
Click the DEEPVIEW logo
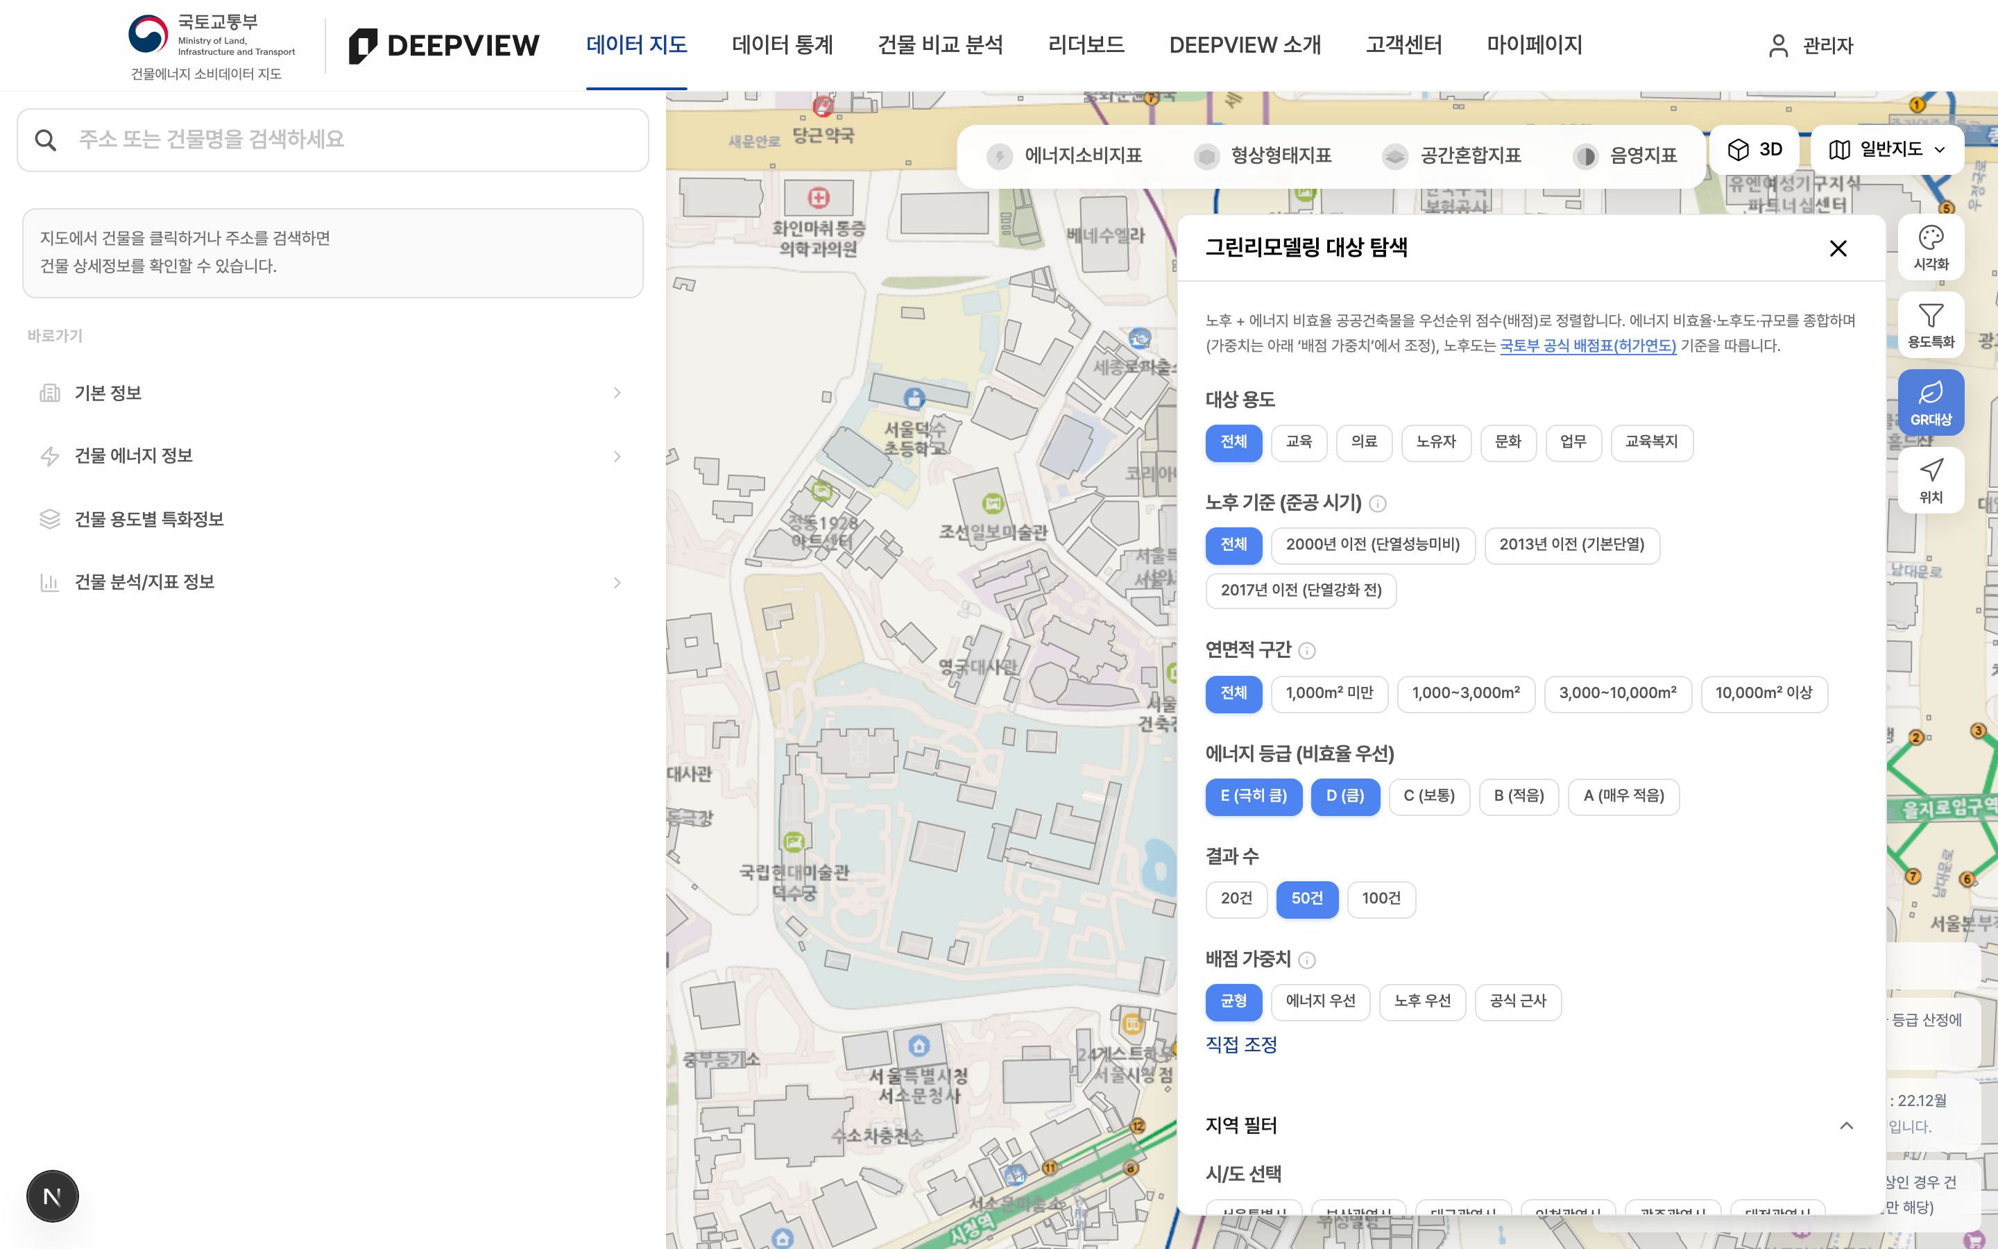(443, 45)
